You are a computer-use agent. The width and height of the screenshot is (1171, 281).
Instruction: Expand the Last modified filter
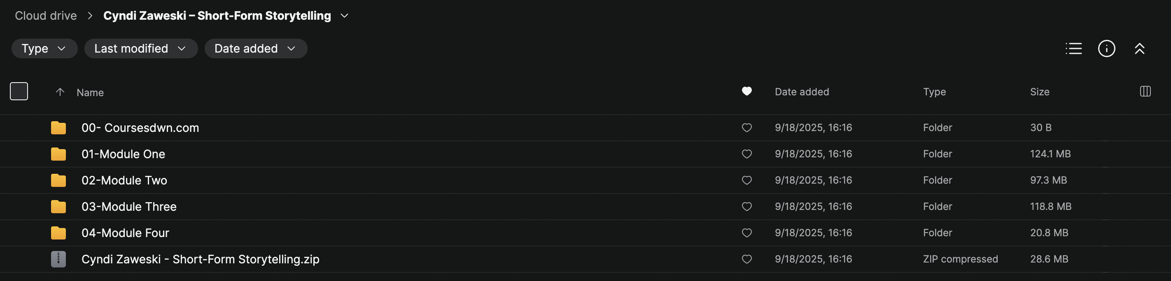[140, 48]
